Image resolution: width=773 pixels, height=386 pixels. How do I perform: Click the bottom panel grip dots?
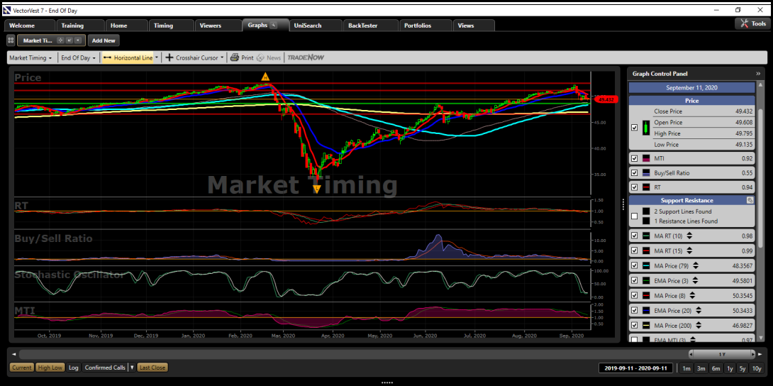coord(387,382)
